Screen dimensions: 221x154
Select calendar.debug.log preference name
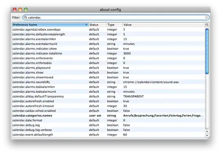point(26,125)
